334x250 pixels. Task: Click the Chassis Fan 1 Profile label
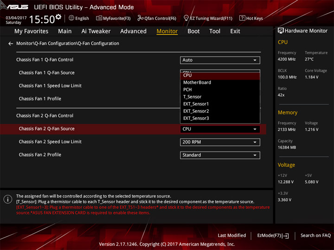40,99
